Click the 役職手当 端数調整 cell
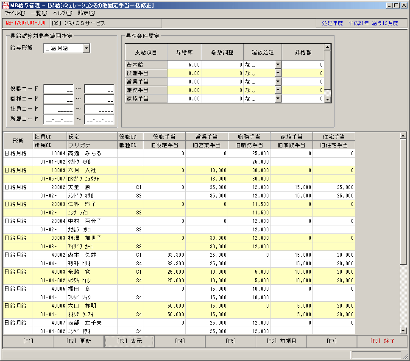The height and width of the screenshot is (361, 410). [x=222, y=73]
